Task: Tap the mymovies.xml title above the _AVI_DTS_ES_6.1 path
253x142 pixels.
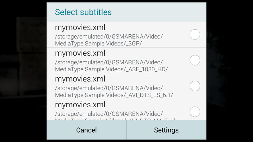Action: click(80, 79)
